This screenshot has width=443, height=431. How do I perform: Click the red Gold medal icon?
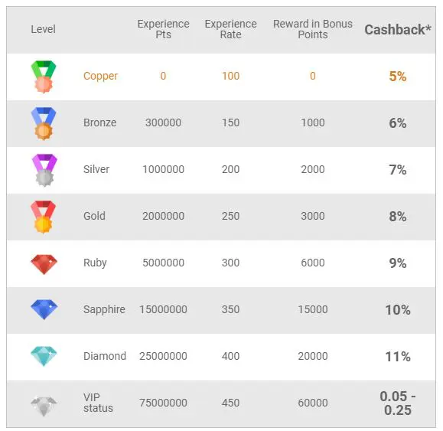(x=43, y=217)
